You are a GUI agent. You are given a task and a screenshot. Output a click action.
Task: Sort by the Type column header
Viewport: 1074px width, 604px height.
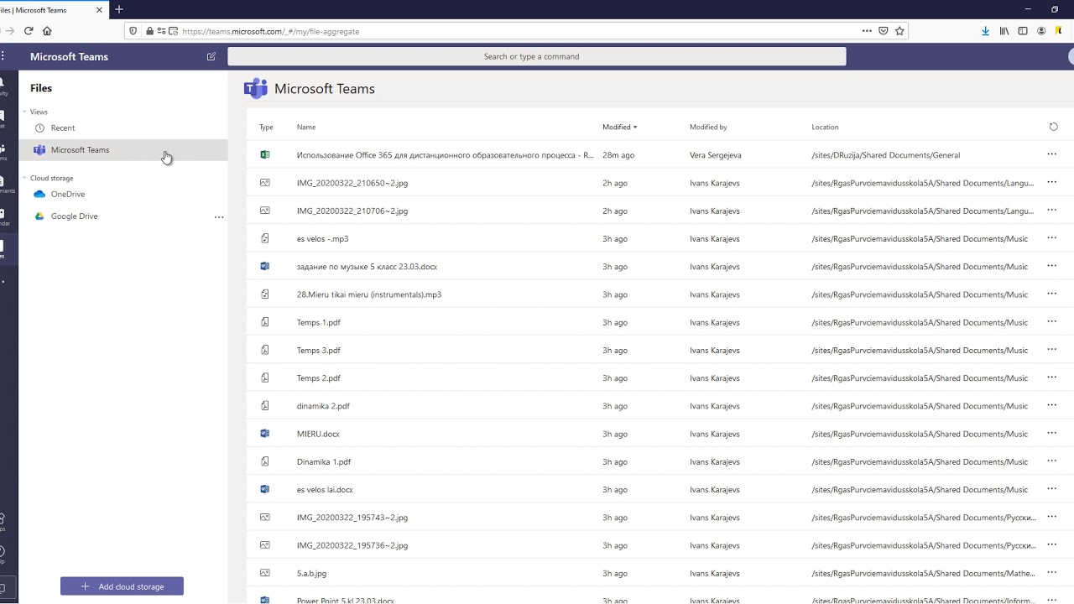pyautogui.click(x=266, y=127)
